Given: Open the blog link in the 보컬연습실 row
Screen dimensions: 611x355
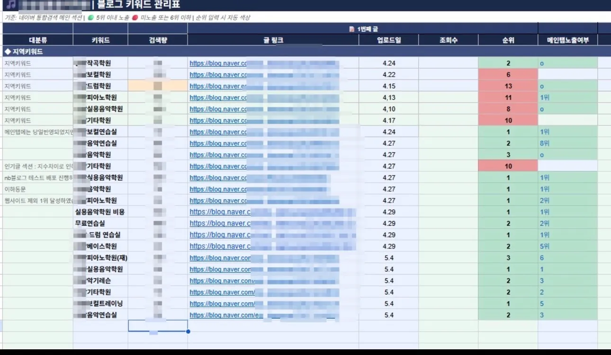Looking at the screenshot, I should click(264, 132).
